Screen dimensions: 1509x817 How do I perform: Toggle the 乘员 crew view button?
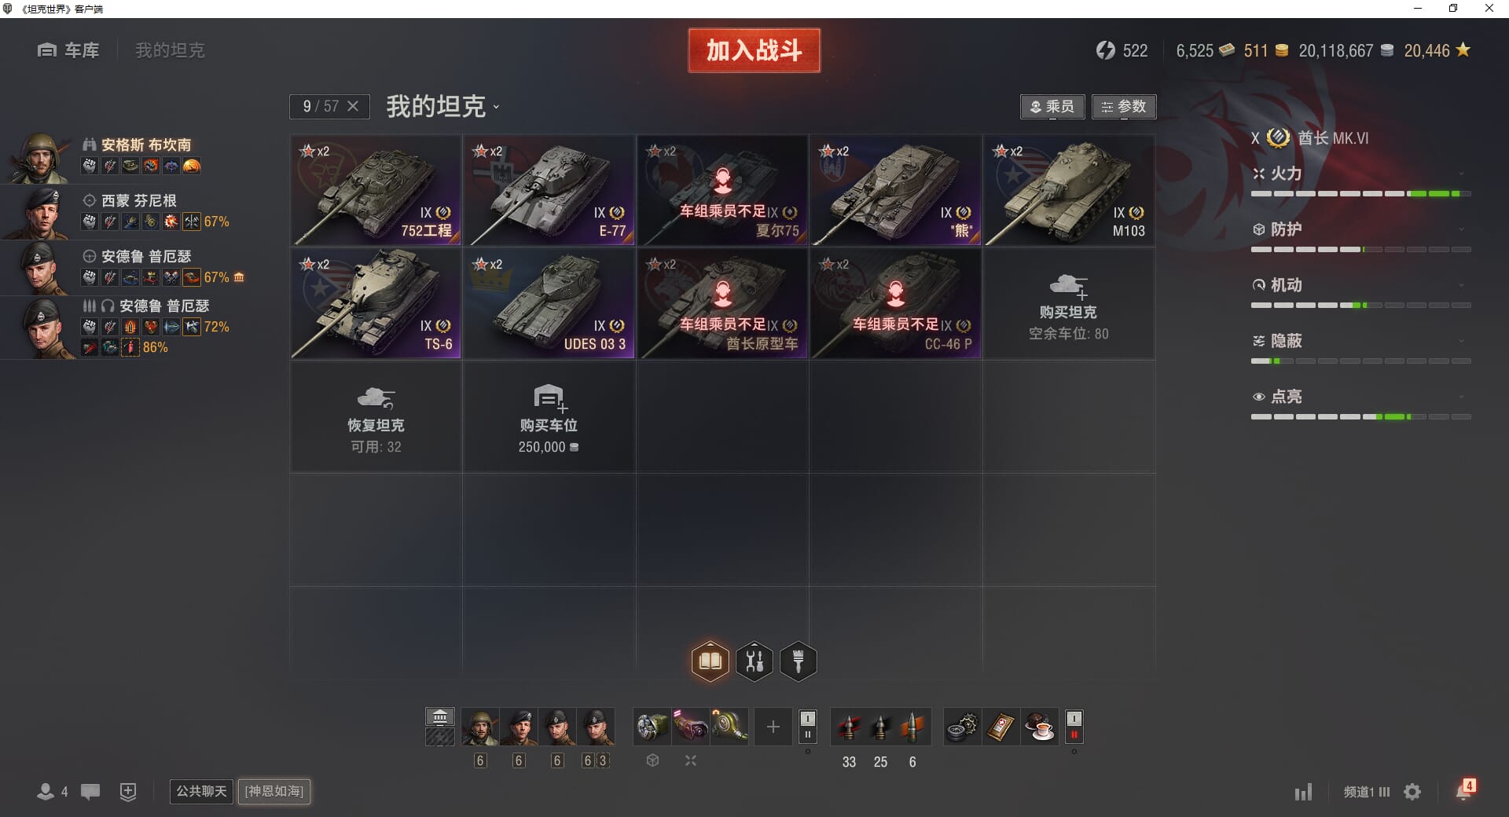tap(1053, 107)
